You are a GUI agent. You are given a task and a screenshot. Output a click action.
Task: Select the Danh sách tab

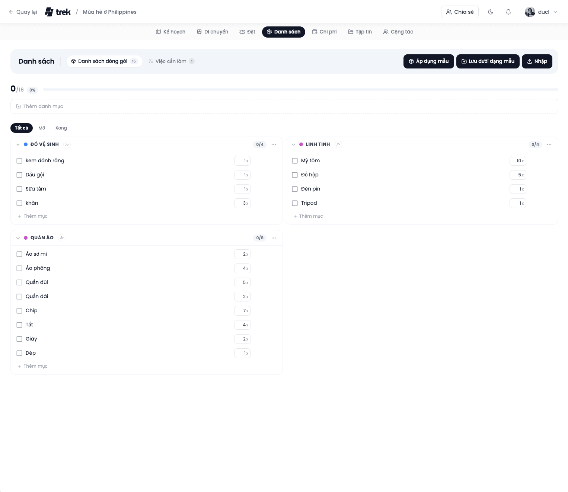284,32
